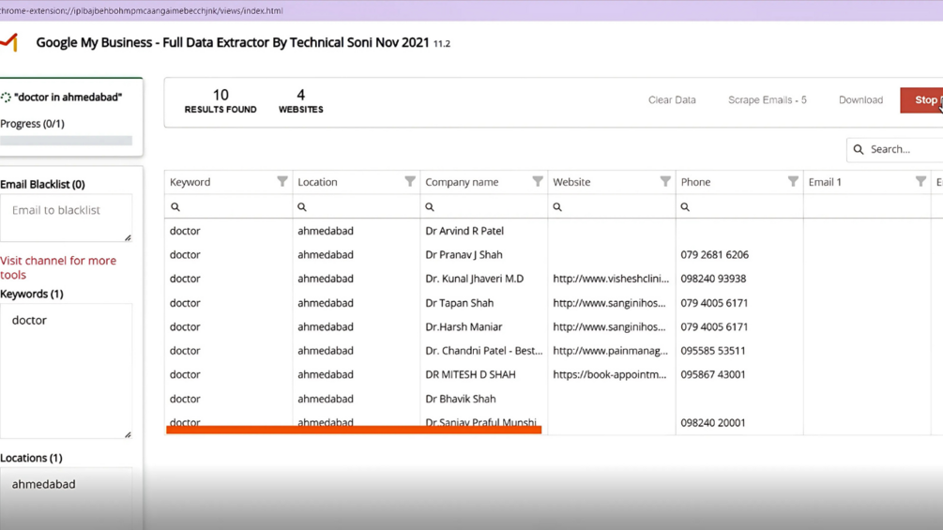
Task: Focus the Keywords text area containing doctor
Action: 67,371
